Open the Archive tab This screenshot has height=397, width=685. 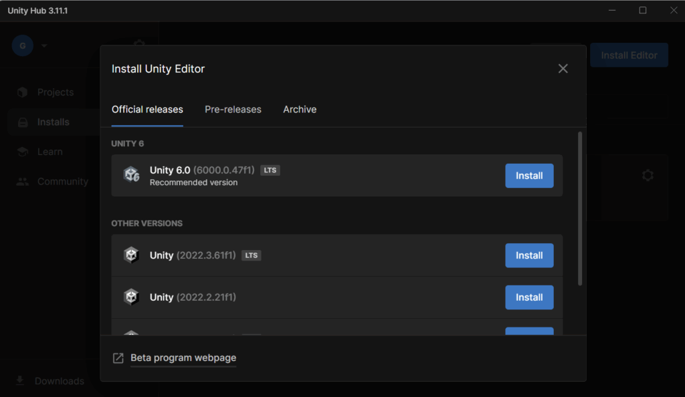pyautogui.click(x=300, y=110)
